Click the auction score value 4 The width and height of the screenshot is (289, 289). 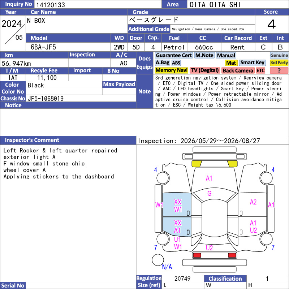(x=272, y=24)
